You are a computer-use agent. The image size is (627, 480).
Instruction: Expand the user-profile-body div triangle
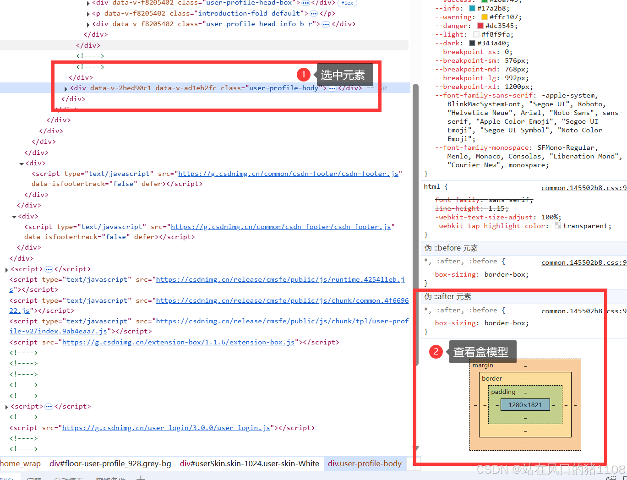coord(66,88)
